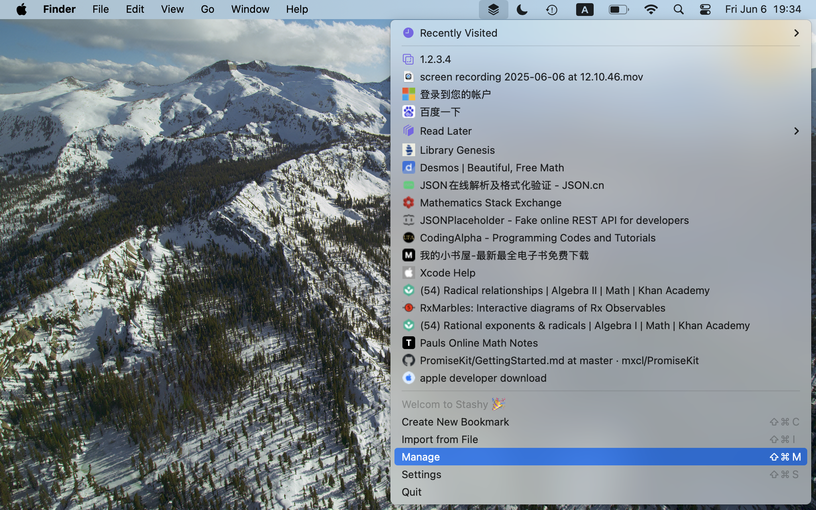Click the 'T' favicon for Pauls Online Math Notes
Viewport: 816px width, 510px height.
click(x=408, y=343)
